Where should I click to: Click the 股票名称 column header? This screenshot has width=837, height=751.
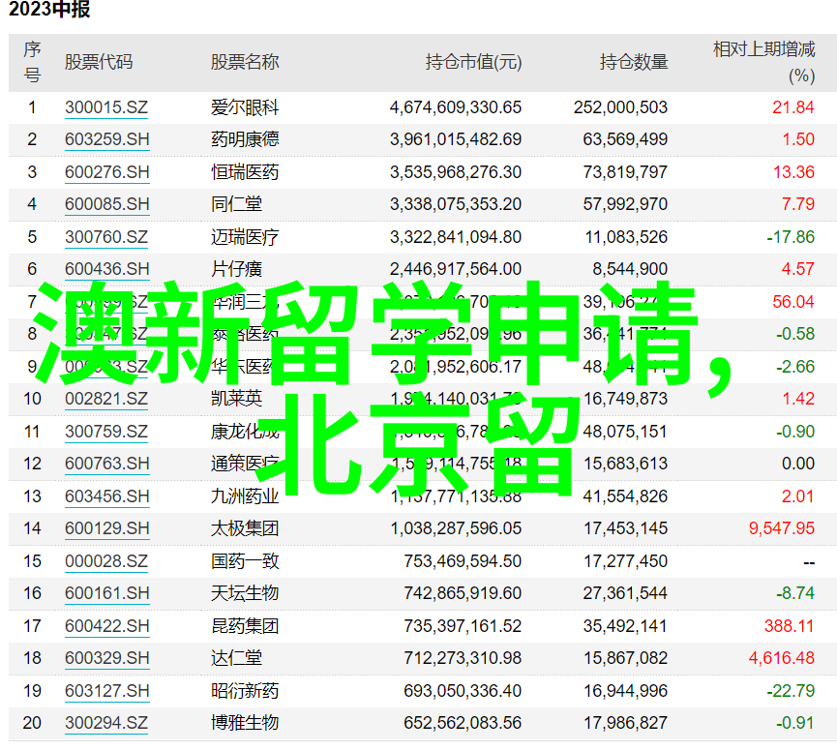[x=245, y=62]
